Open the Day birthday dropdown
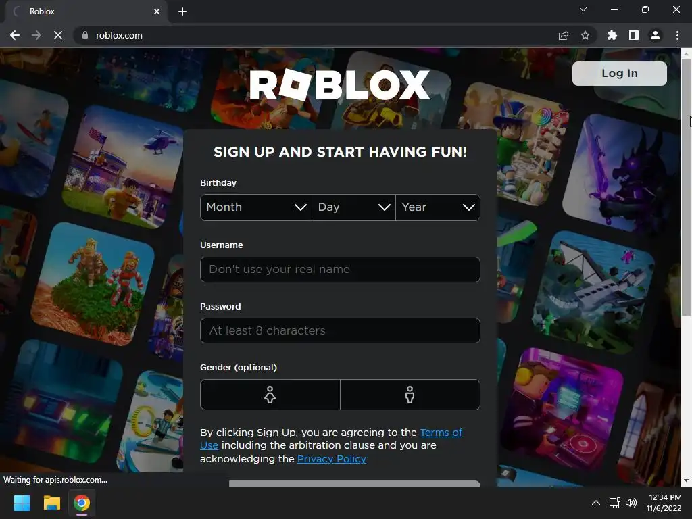Image resolution: width=692 pixels, height=519 pixels. click(353, 207)
